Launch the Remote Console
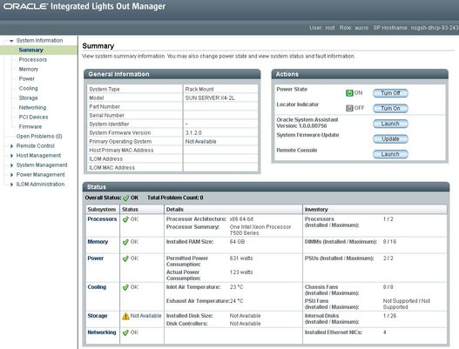This screenshot has height=349, width=459. (x=390, y=154)
